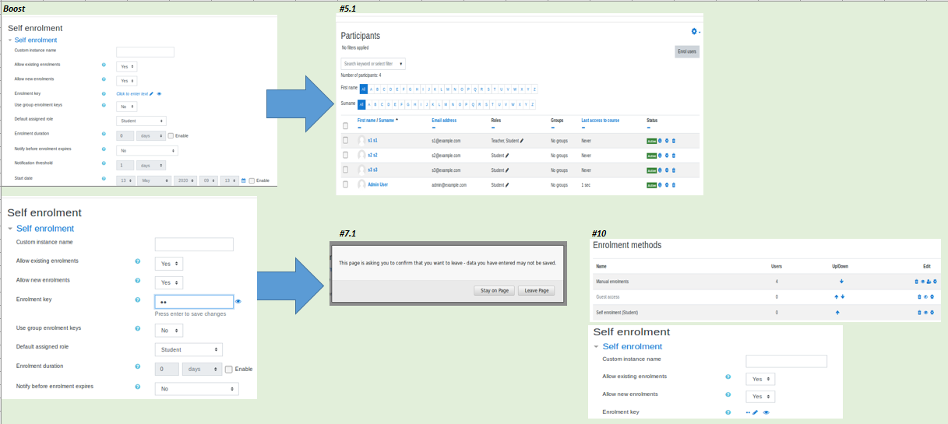Open Default assigned role dropdown in key-editing form
Image resolution: width=948 pixels, height=424 pixels.
(189, 350)
